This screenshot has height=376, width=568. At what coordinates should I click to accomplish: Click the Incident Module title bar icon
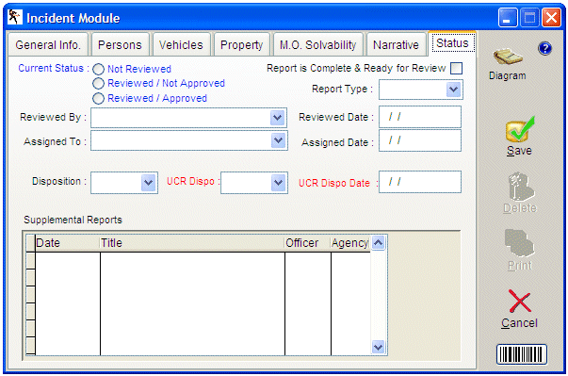[14, 17]
